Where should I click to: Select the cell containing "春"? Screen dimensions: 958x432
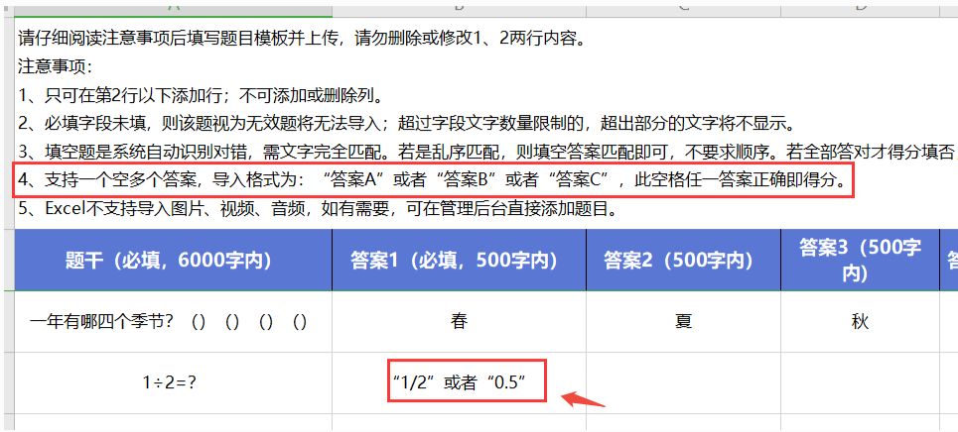coord(459,322)
